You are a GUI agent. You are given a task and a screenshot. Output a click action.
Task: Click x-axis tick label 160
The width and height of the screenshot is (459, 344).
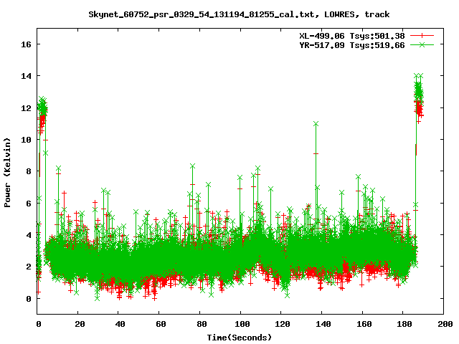click(364, 324)
